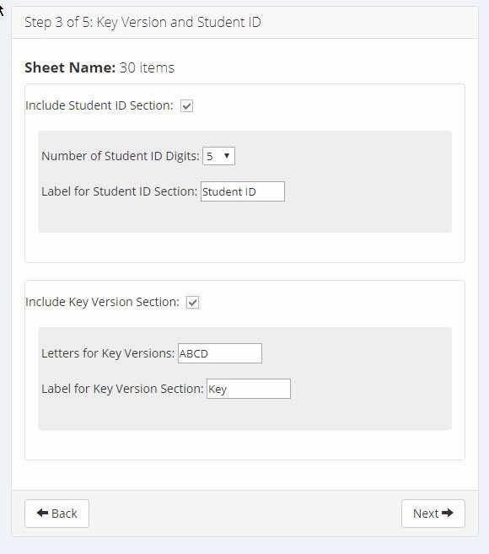Click the bold Sheet Name heading
489x554 pixels.
[70, 67]
